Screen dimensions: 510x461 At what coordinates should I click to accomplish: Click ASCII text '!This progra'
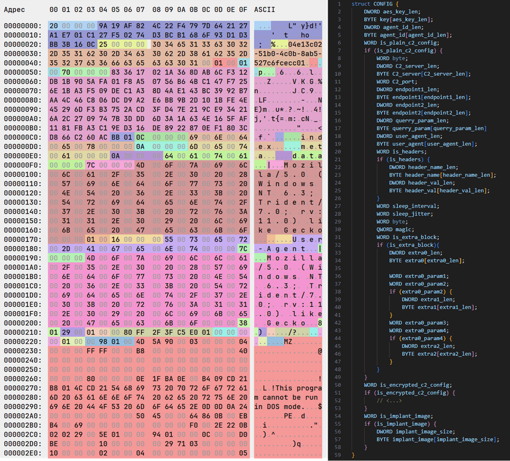297,388
